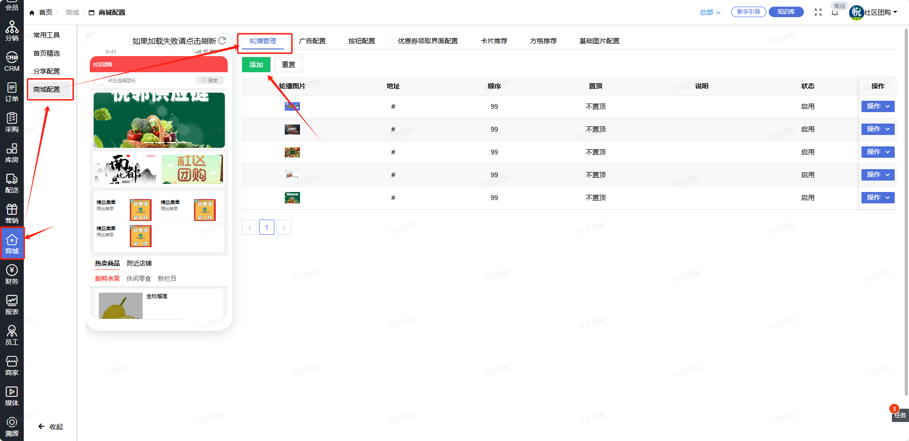Click the vertical scrollbar at right edge
The image size is (909, 441).
click(906, 211)
